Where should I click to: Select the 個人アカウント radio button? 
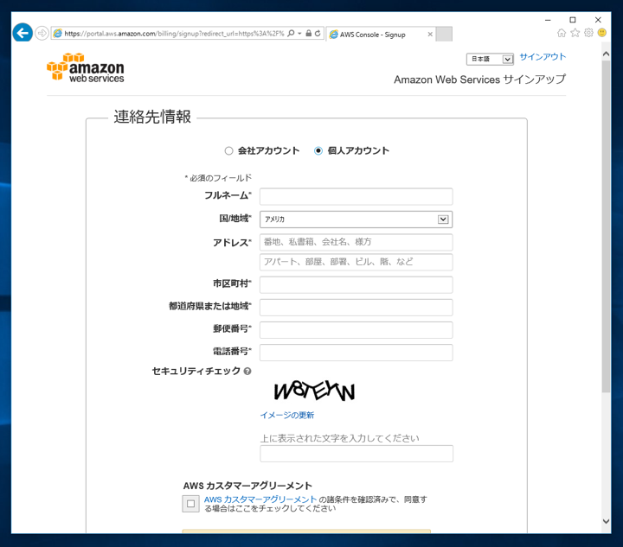(x=318, y=150)
